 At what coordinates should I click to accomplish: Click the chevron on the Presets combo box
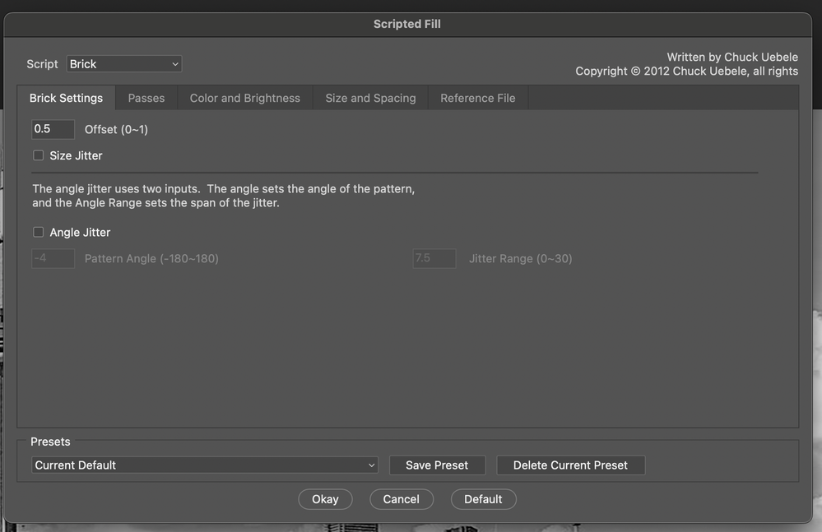[370, 465]
